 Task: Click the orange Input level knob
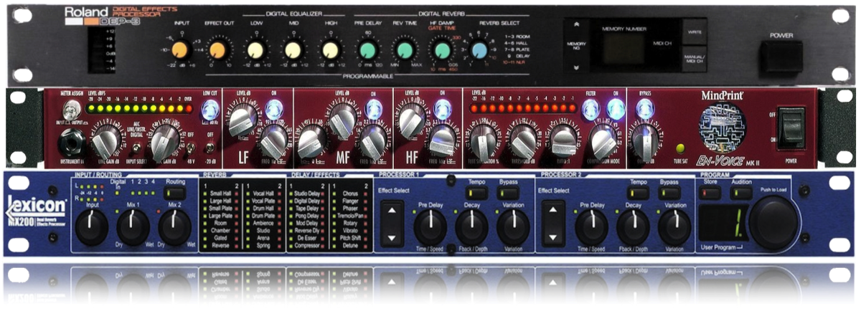coord(179,50)
